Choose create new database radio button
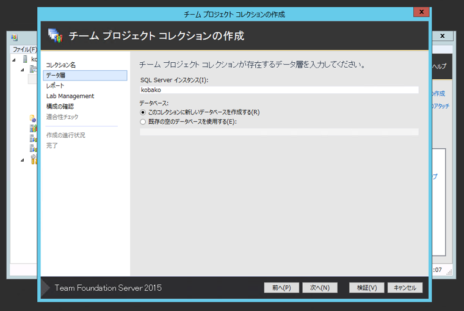 click(143, 112)
